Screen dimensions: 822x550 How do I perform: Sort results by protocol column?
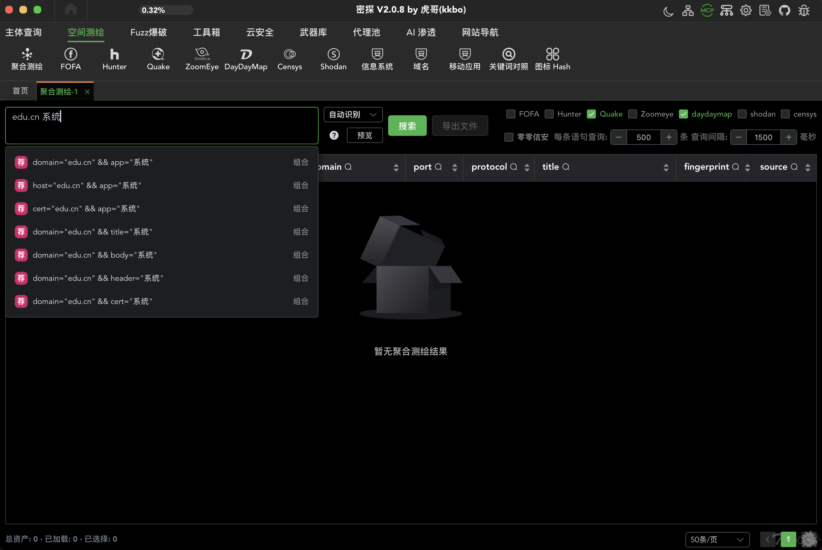[x=527, y=167]
